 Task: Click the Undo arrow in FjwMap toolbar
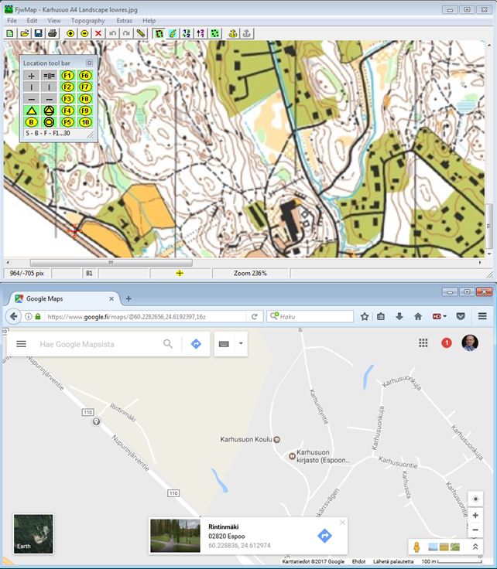pos(112,34)
